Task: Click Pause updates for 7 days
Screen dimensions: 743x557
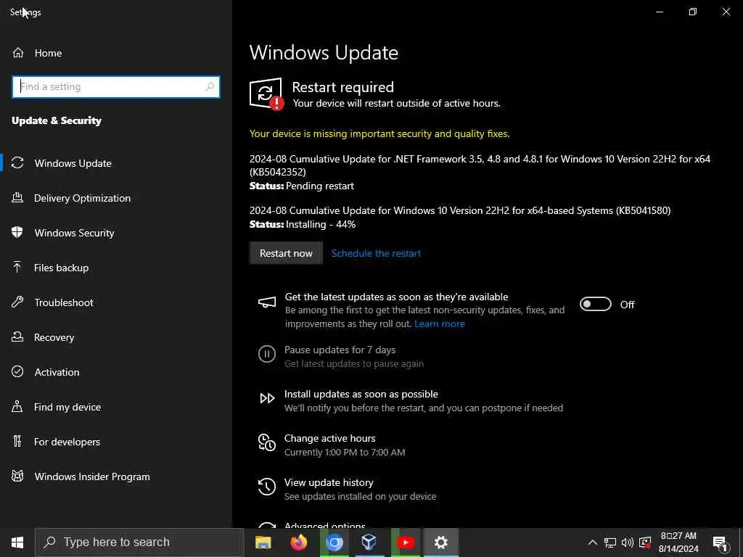Action: coord(340,350)
